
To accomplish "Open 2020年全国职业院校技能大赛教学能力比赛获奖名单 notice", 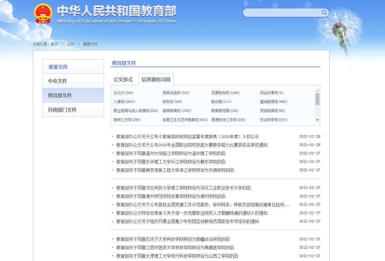I will click(x=192, y=145).
